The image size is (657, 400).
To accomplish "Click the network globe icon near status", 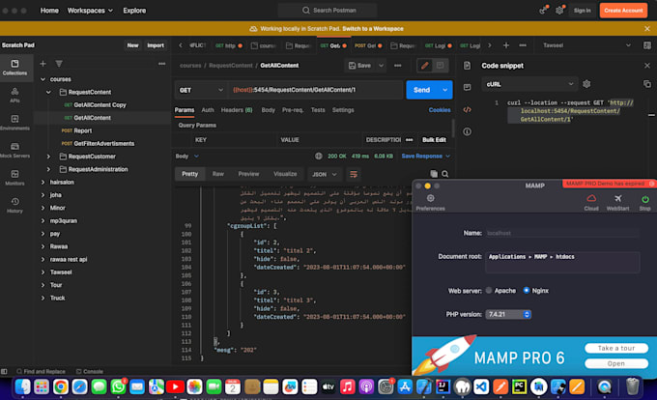I will [319, 157].
